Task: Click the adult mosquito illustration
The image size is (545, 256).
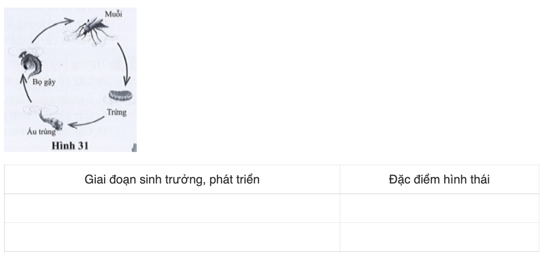Action: [x=92, y=31]
